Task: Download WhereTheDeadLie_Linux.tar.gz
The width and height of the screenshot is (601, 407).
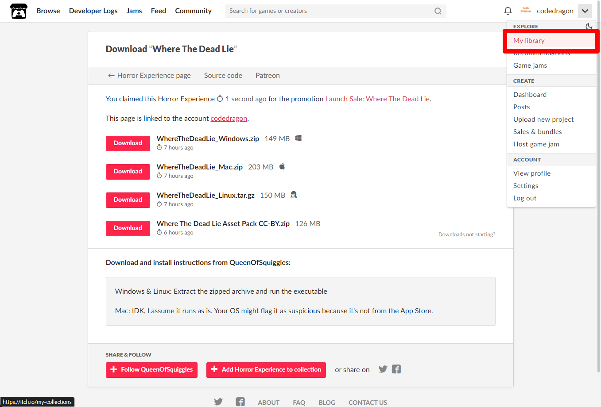Action: click(128, 200)
